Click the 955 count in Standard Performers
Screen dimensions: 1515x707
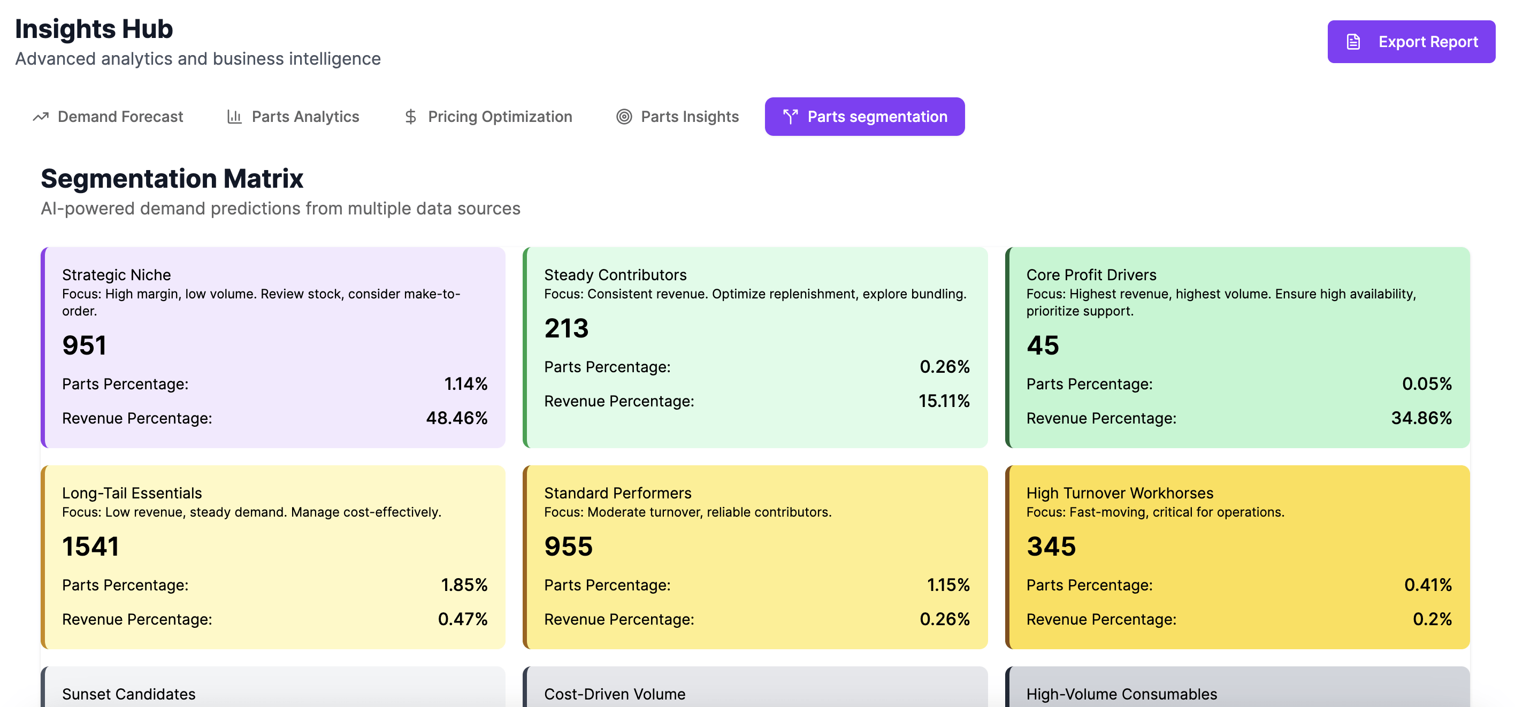click(x=568, y=547)
